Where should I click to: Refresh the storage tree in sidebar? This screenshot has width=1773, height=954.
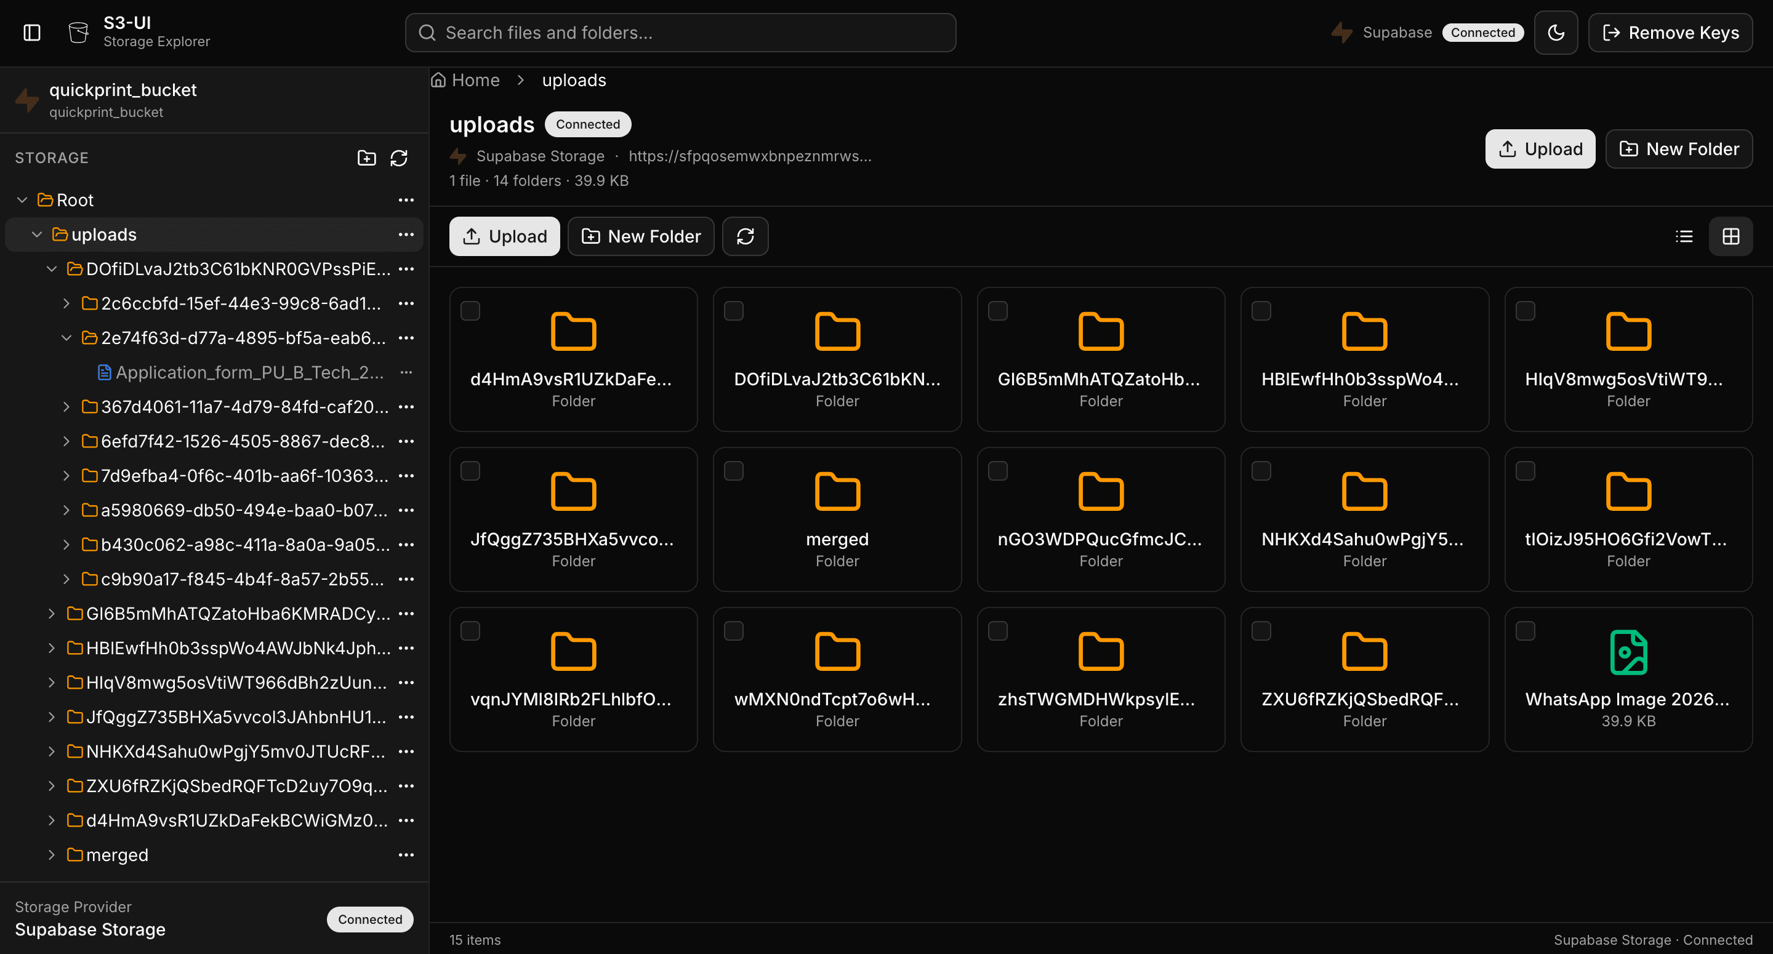pos(399,158)
